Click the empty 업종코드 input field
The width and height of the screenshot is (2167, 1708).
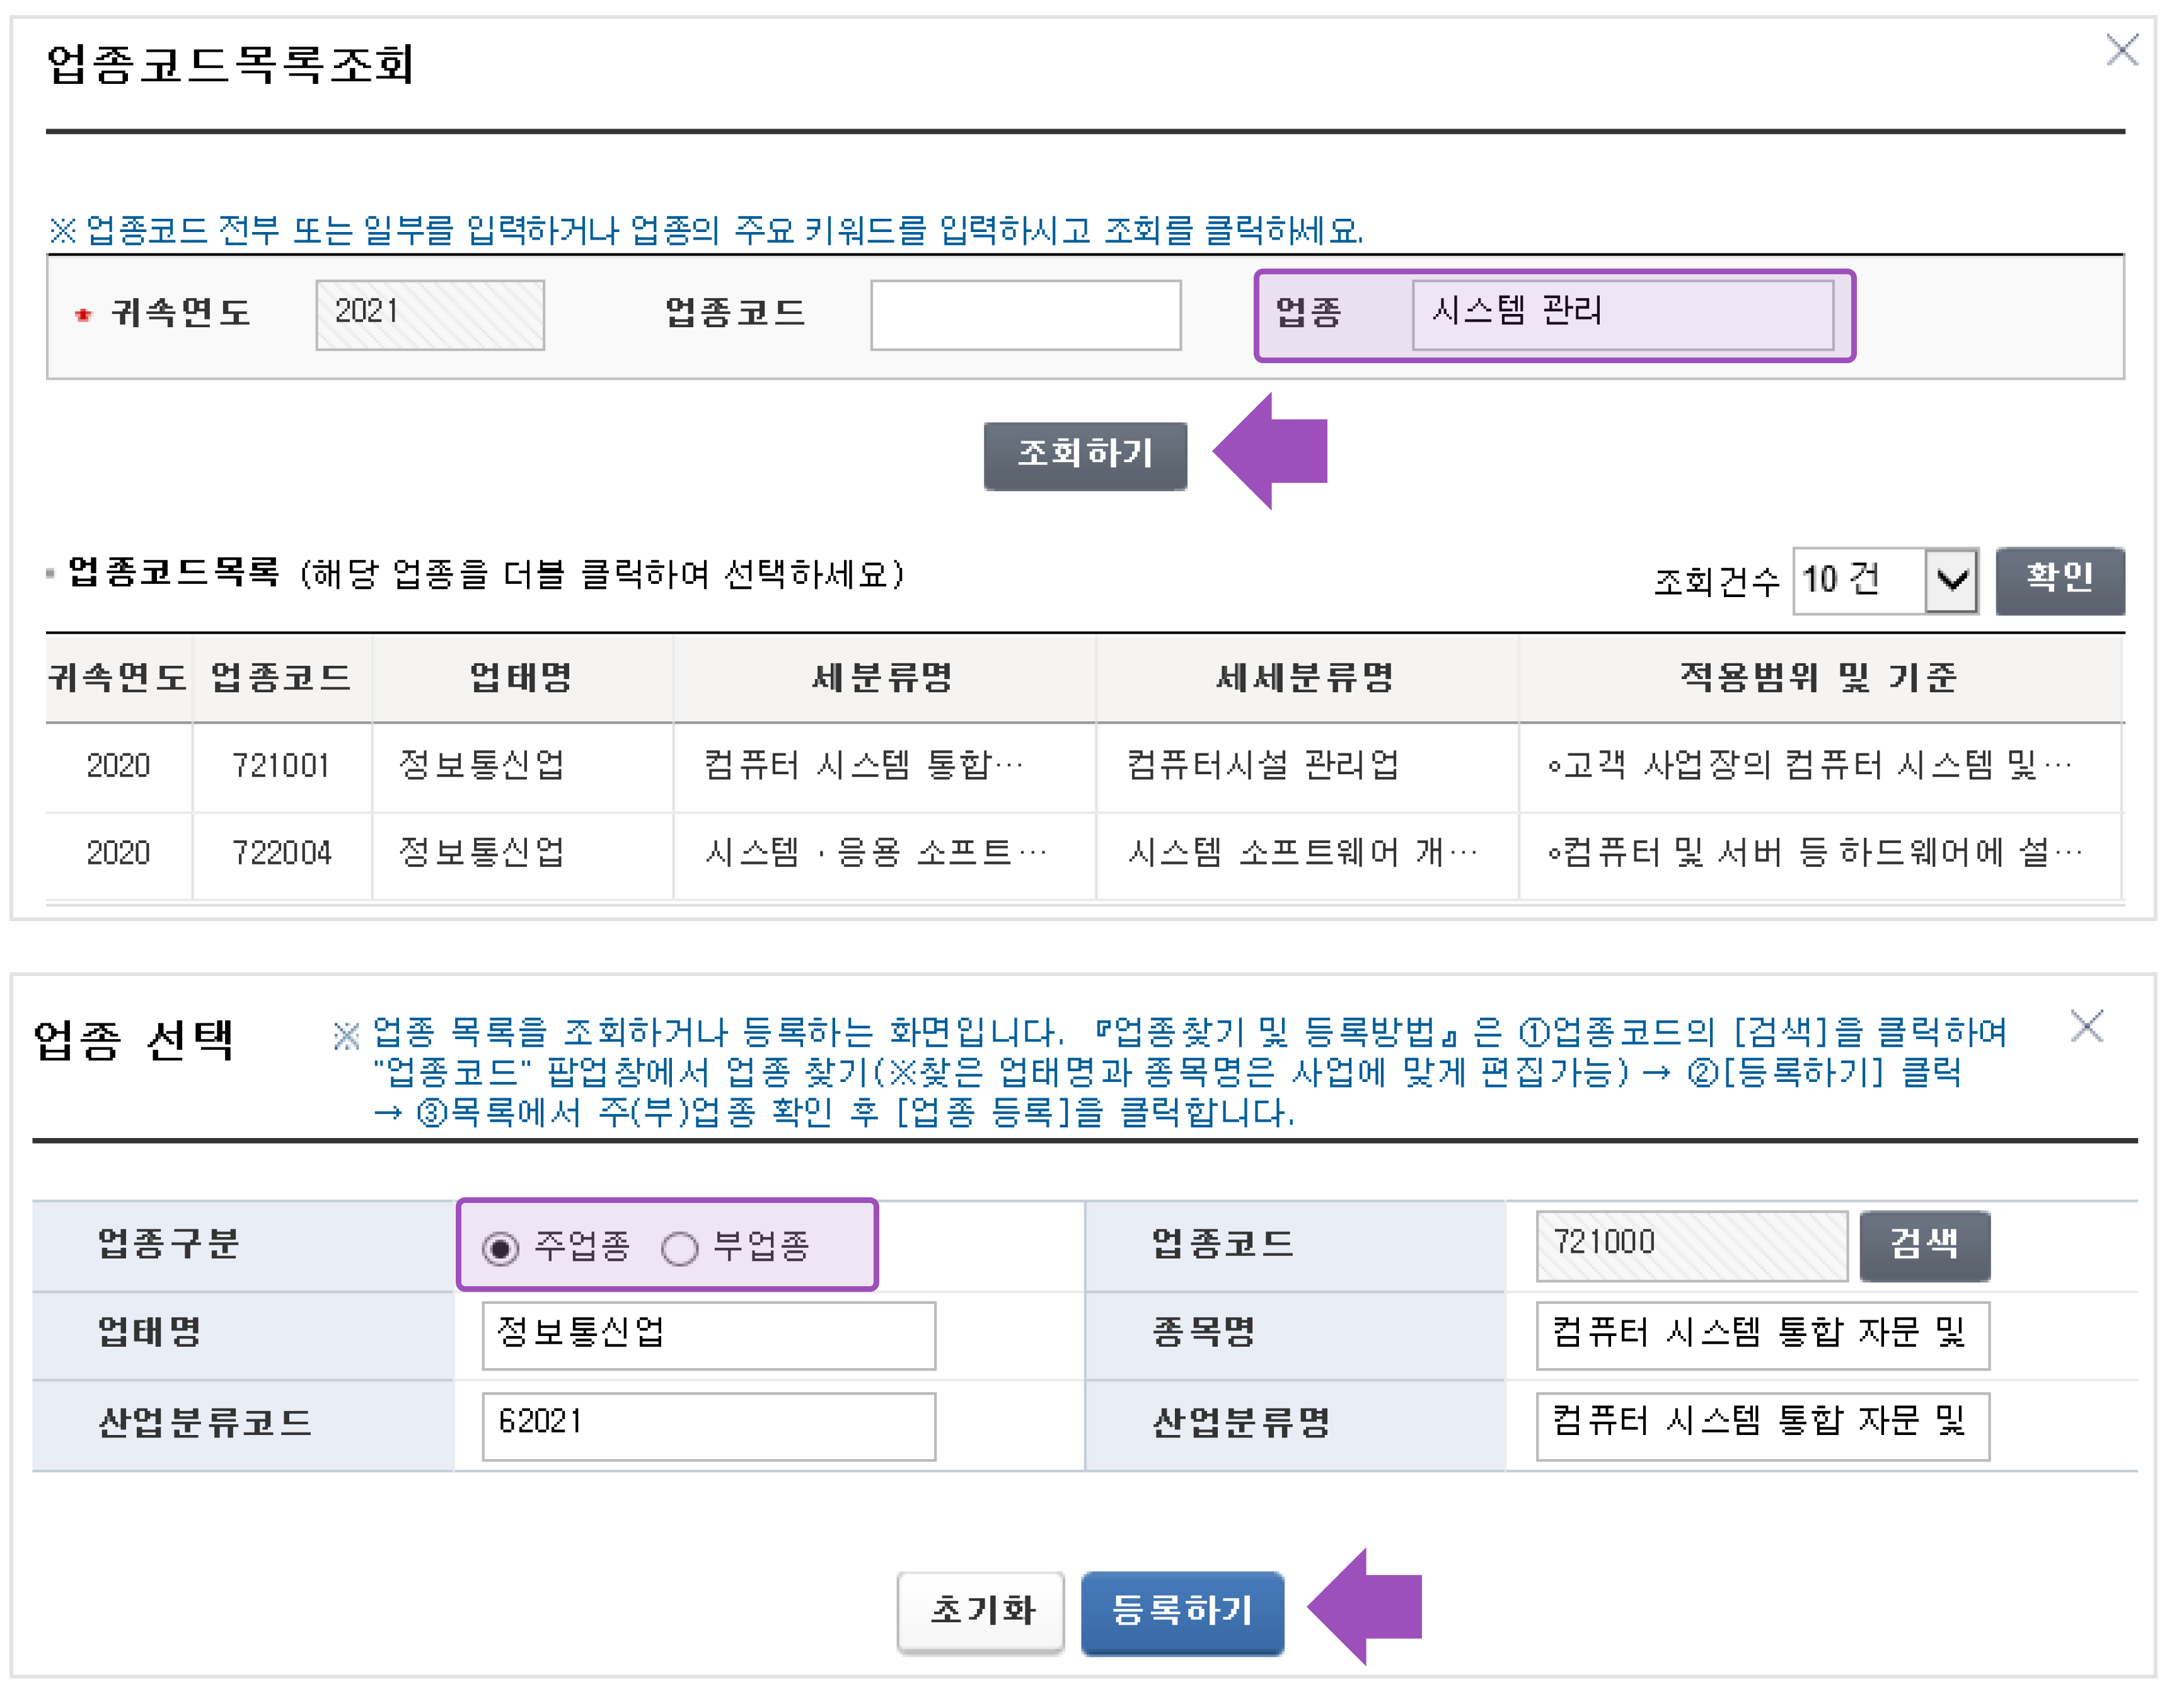tap(1027, 314)
